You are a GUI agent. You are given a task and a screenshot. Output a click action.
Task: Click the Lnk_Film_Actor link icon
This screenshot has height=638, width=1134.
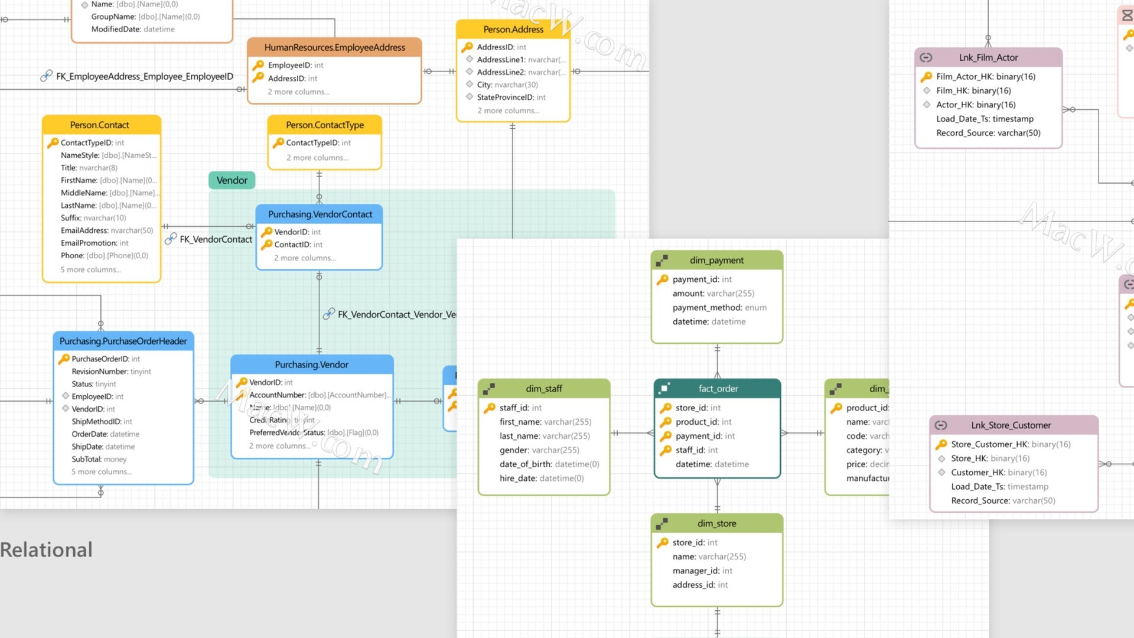tap(926, 57)
